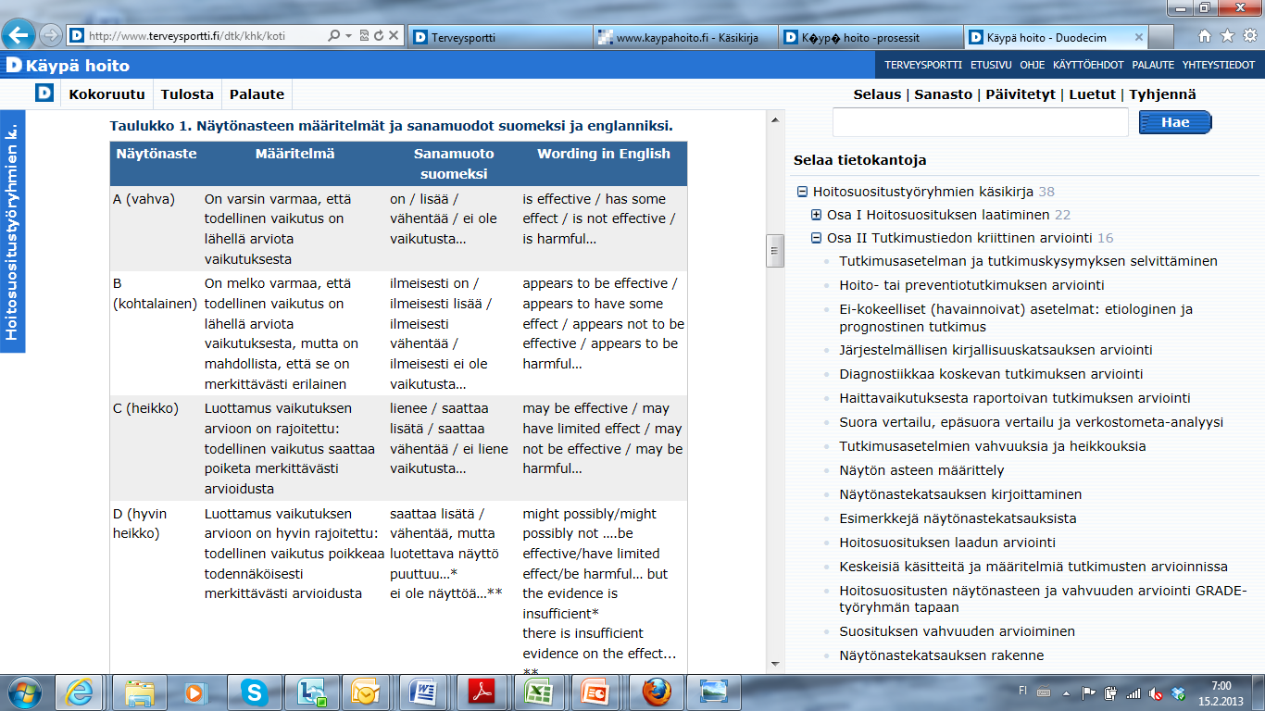
Task: Switch to www.kaypahoito.fi Käsikirja tab
Action: click(x=685, y=37)
